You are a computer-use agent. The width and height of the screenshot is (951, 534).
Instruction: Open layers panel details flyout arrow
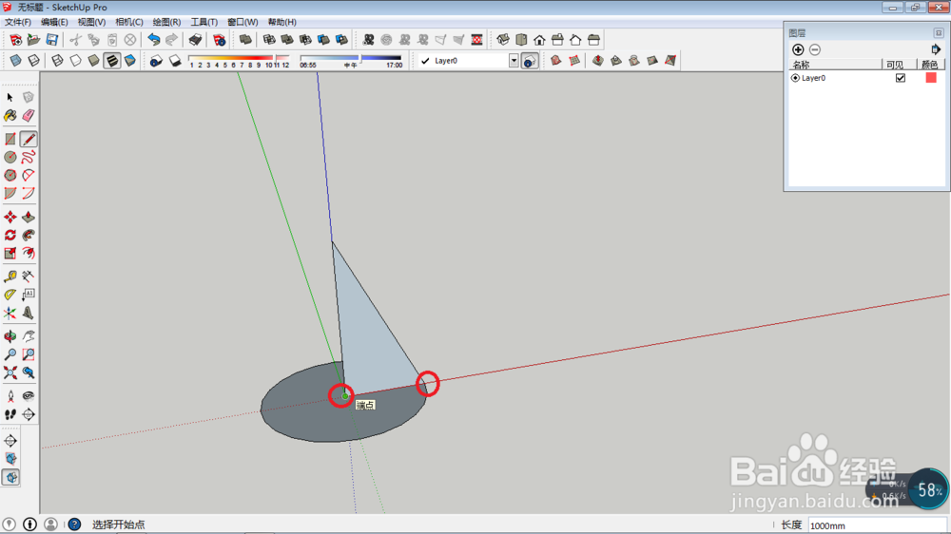pyautogui.click(x=935, y=49)
